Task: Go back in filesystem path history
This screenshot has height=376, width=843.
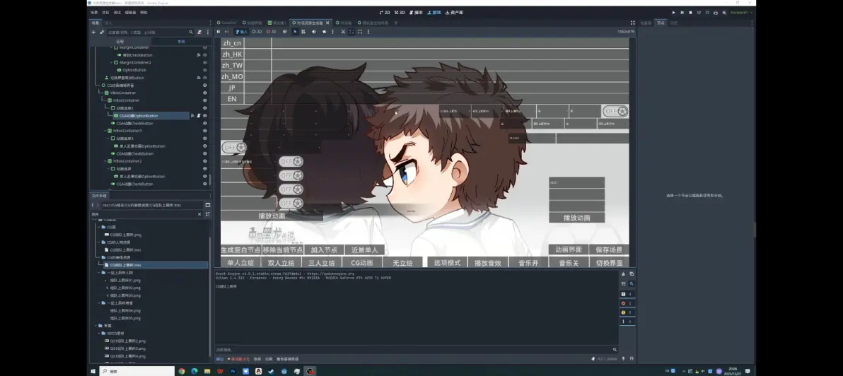Action: [93, 205]
